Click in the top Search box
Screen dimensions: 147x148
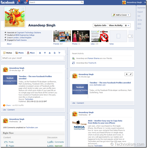coord(55,2)
